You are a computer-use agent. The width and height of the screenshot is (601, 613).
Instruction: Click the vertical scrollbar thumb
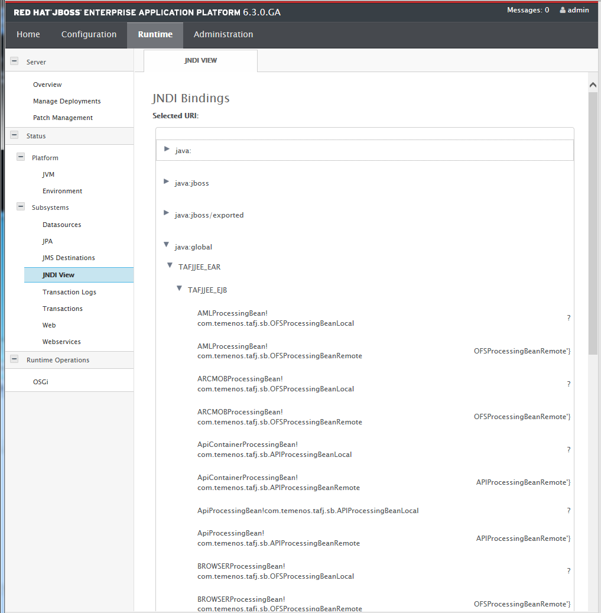coord(593,225)
